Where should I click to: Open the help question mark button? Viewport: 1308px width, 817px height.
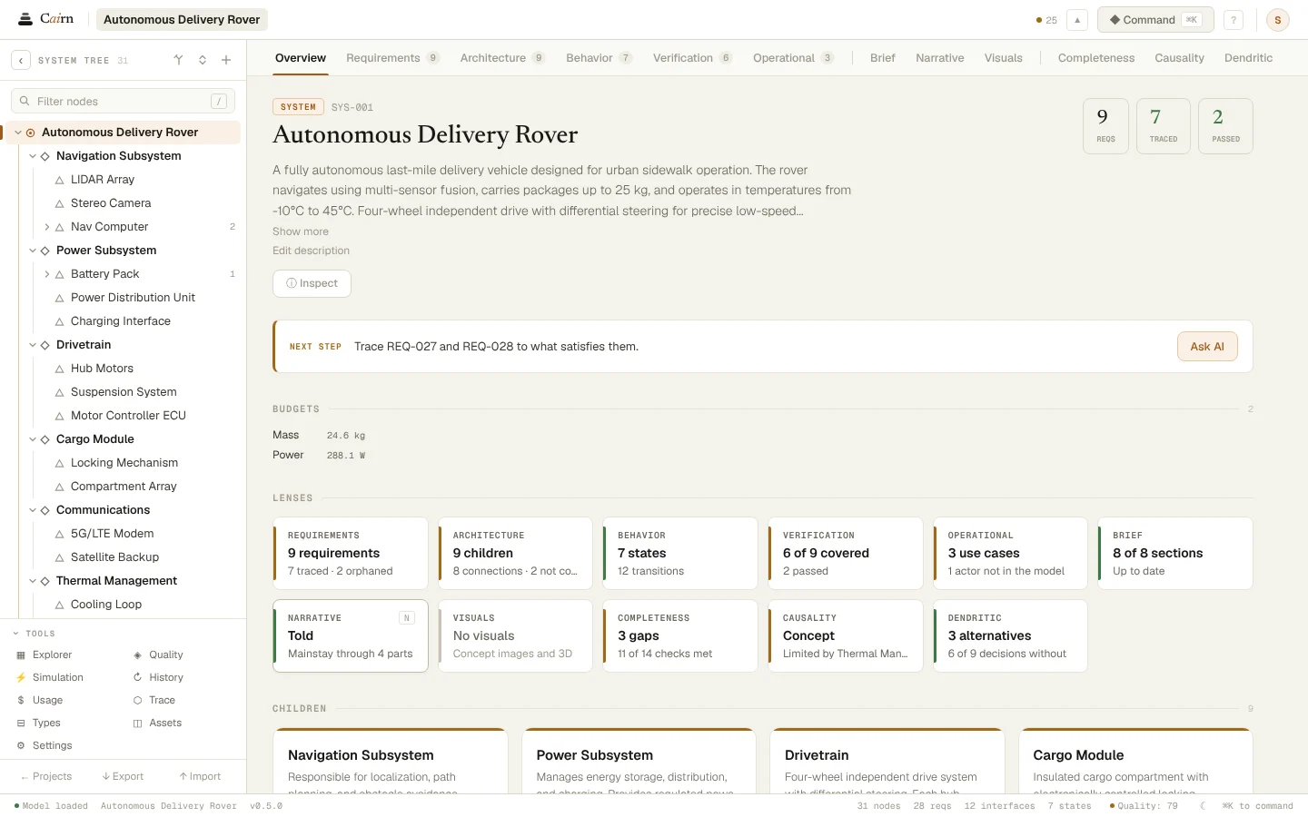(1234, 20)
